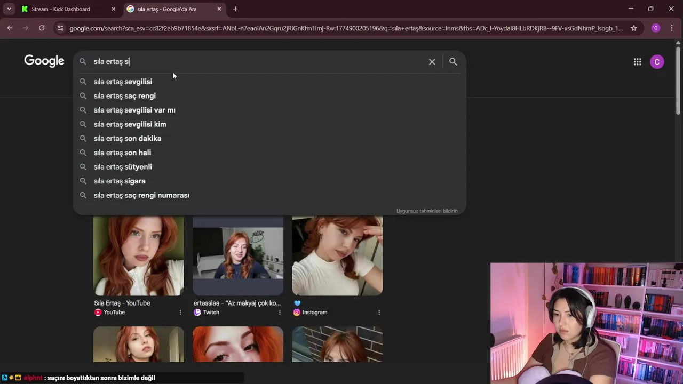This screenshot has height=384, width=683.
Task: Open more options for Twitch result
Action: tap(280, 313)
